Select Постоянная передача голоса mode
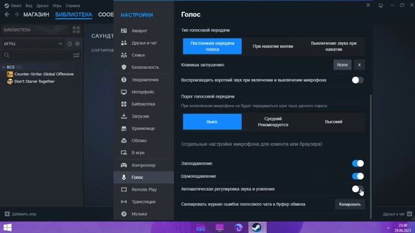This screenshot has height=233, width=415. click(x=212, y=46)
